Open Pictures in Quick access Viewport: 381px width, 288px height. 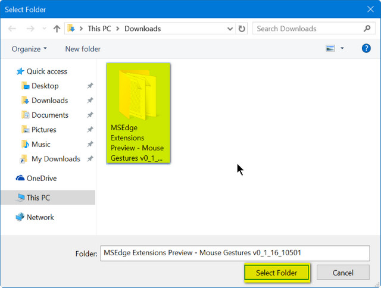39,130
